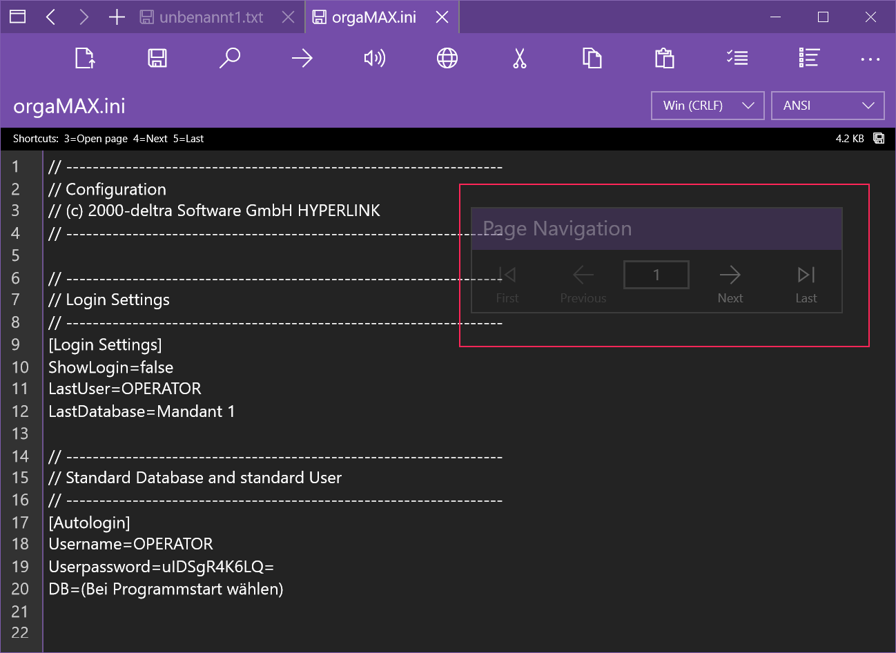The image size is (896, 653).
Task: Click the toolbar arrow icon beside search
Action: [302, 58]
